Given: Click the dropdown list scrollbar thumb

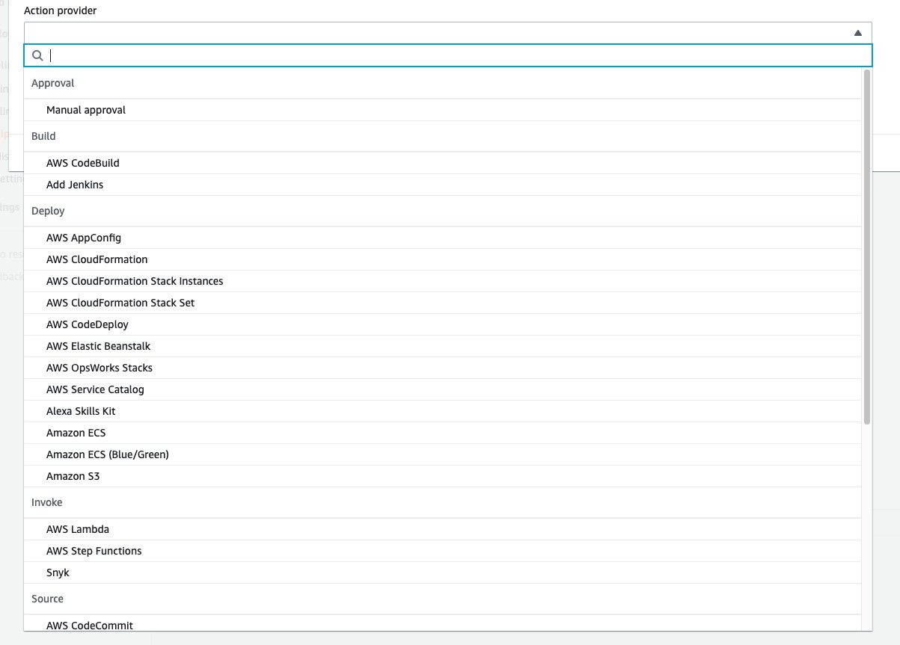Looking at the screenshot, I should [867, 247].
